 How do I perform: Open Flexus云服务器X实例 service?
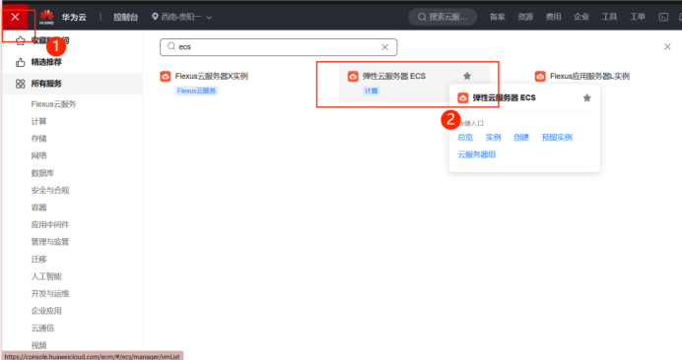point(211,76)
